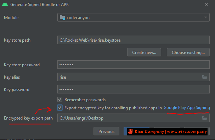Click the red Rise logo icon
The height and width of the screenshot is (140, 215).
130,132
